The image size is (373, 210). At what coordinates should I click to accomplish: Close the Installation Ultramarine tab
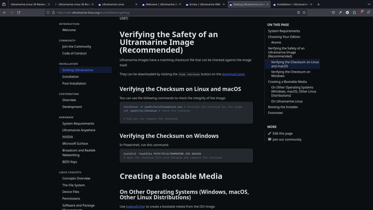coord(311,4)
